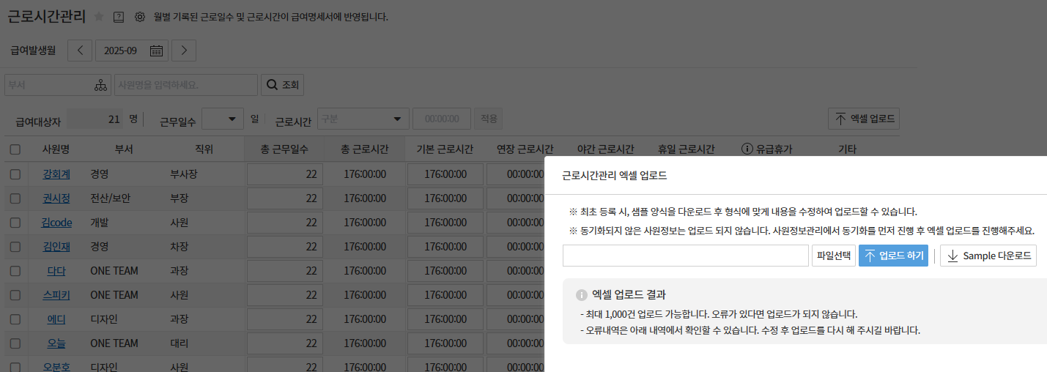
Task: Go to next month with right arrow
Action: [184, 51]
